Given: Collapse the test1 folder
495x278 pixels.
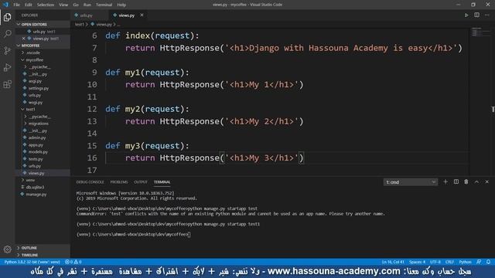Looking at the screenshot, I should [x=30, y=110].
